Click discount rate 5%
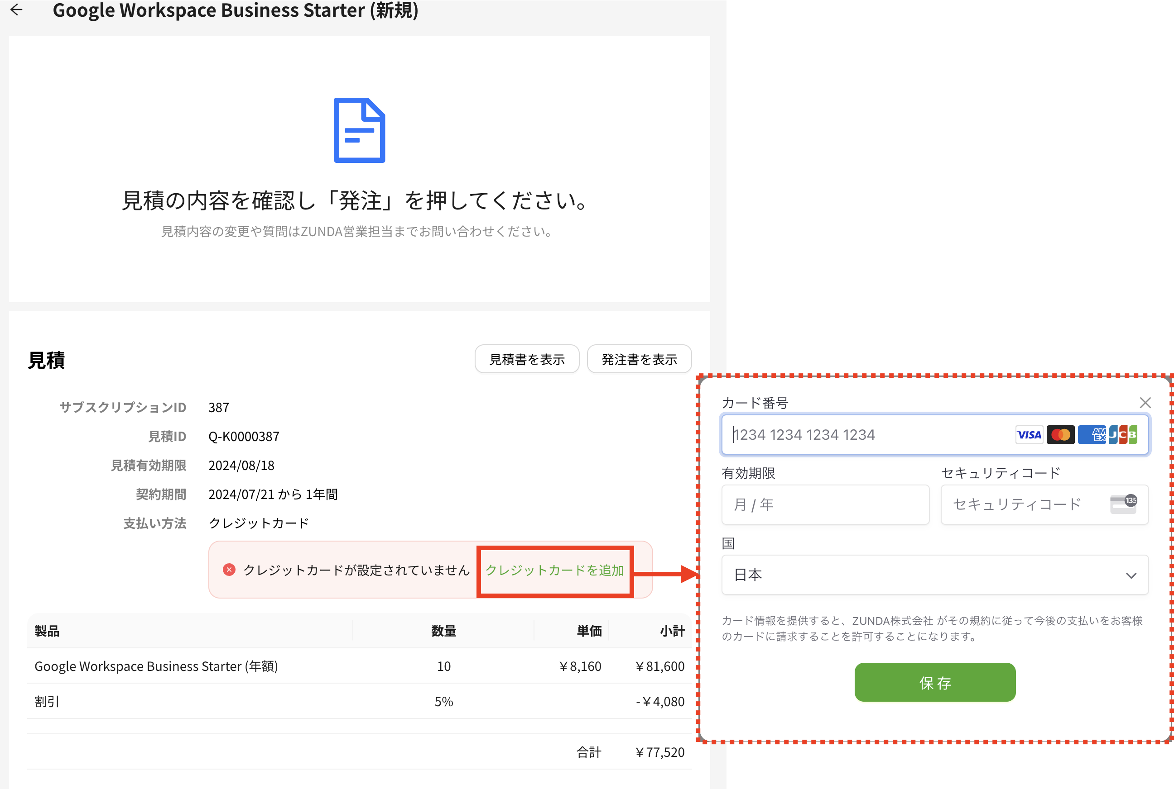1174x789 pixels. click(444, 701)
